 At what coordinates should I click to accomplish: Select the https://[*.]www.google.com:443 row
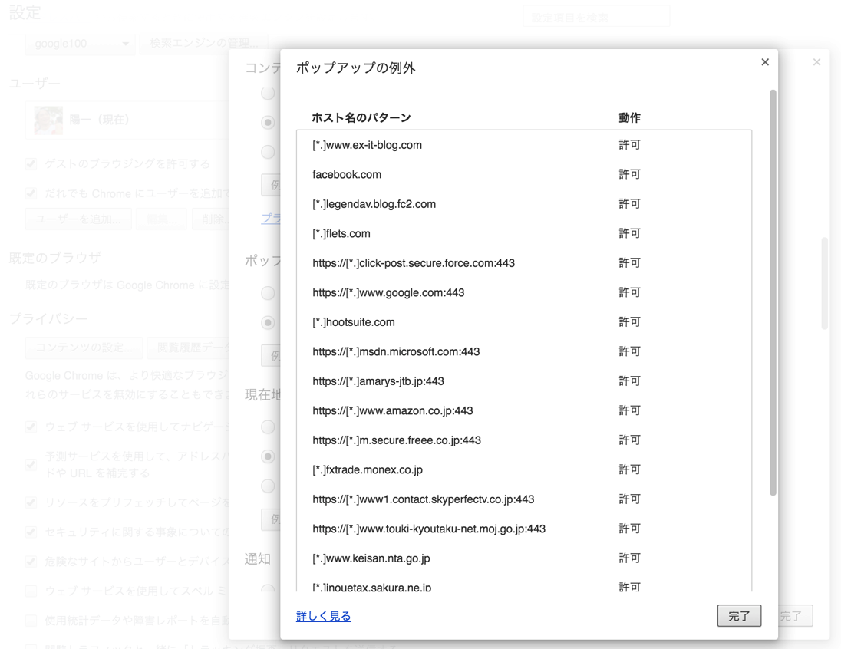[x=524, y=292]
